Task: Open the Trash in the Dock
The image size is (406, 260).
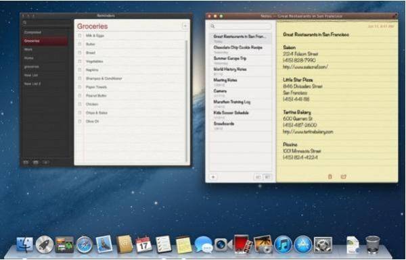Action: 373,244
